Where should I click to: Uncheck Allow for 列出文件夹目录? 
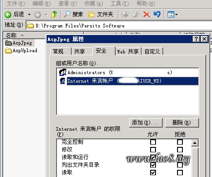tap(153, 165)
